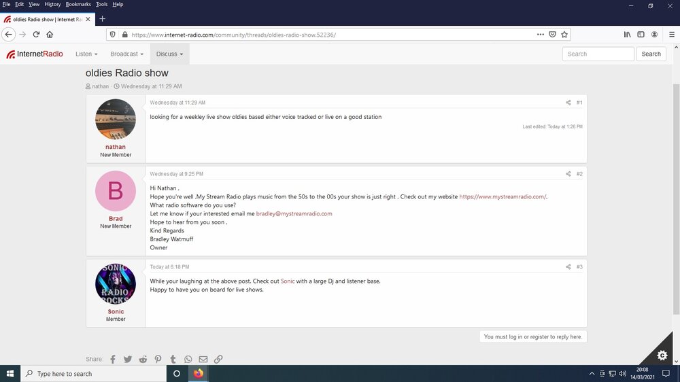Open the View menu
680x382 pixels.
point(34,4)
